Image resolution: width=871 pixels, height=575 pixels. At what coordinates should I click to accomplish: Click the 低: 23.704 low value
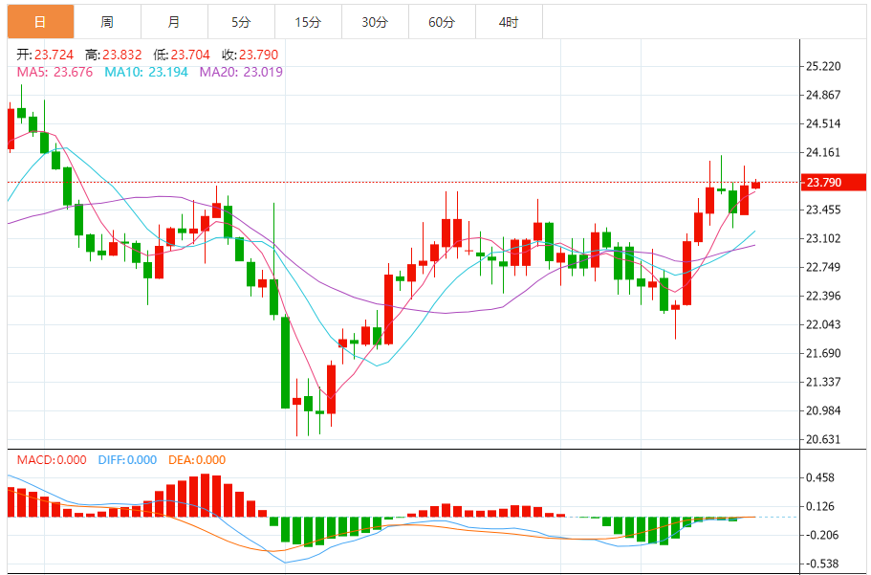tap(182, 55)
